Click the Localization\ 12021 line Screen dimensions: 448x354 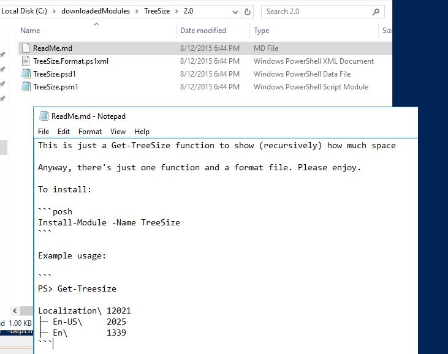click(85, 311)
